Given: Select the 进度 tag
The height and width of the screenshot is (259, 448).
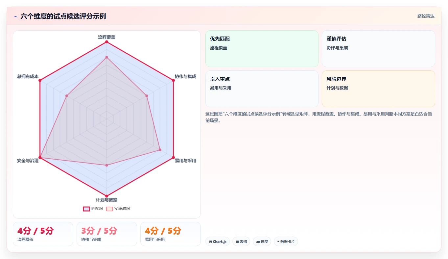Looking at the screenshot, I should tap(262, 242).
